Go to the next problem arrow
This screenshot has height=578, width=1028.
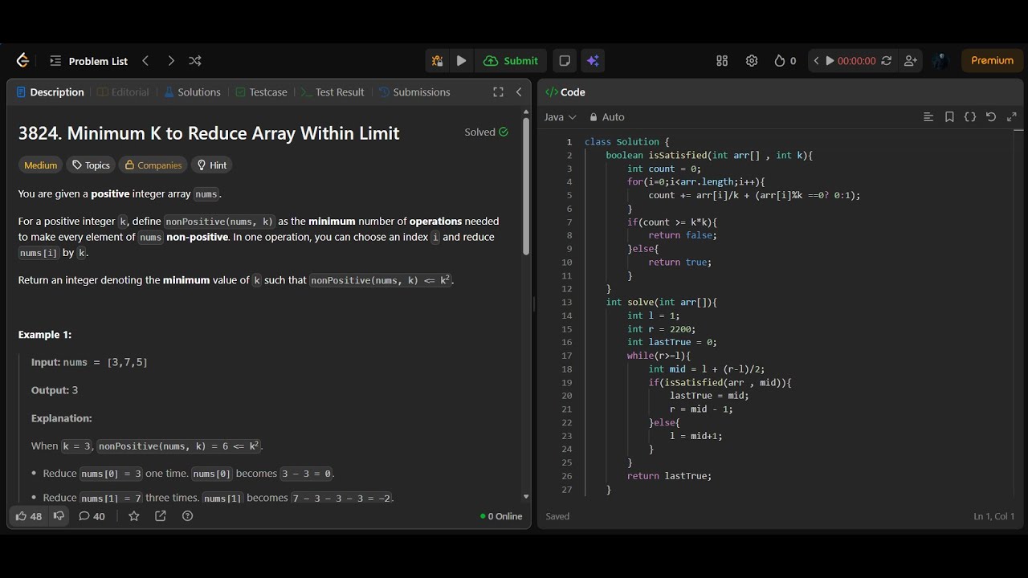[x=170, y=60]
